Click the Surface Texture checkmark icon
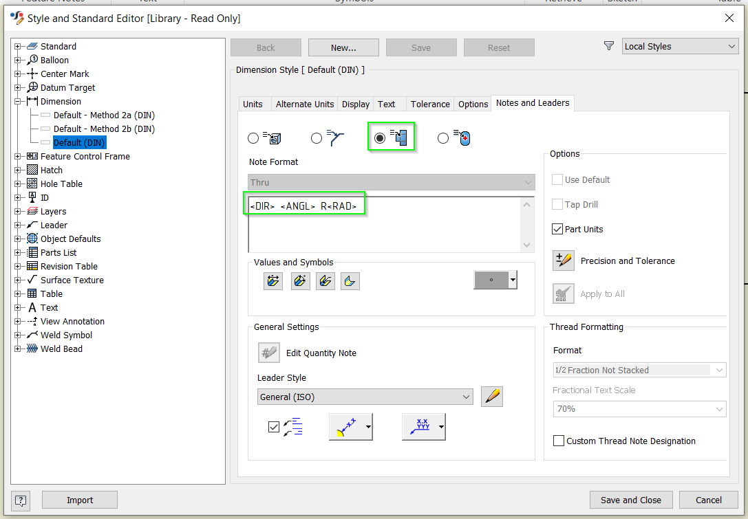The image size is (748, 519). [32, 280]
